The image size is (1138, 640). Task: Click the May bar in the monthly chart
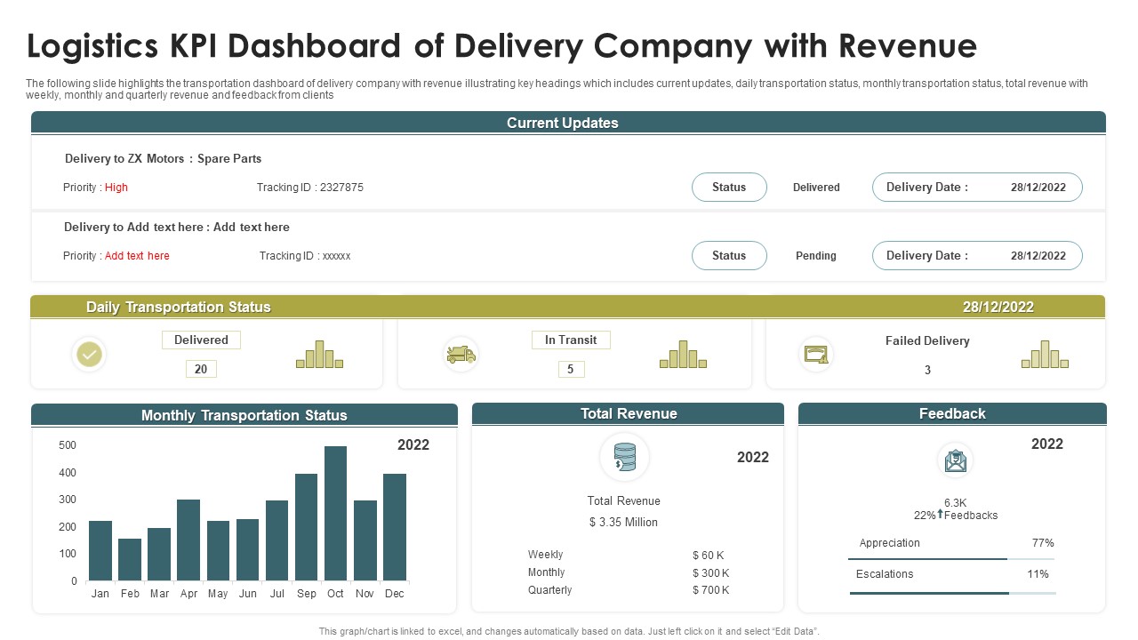[218, 551]
